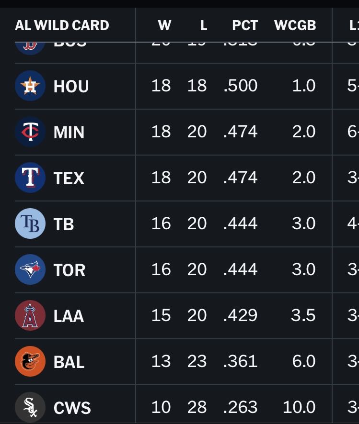Click the AL WILD CARD heading
Viewport: 359px width, 424px height.
[x=62, y=25]
